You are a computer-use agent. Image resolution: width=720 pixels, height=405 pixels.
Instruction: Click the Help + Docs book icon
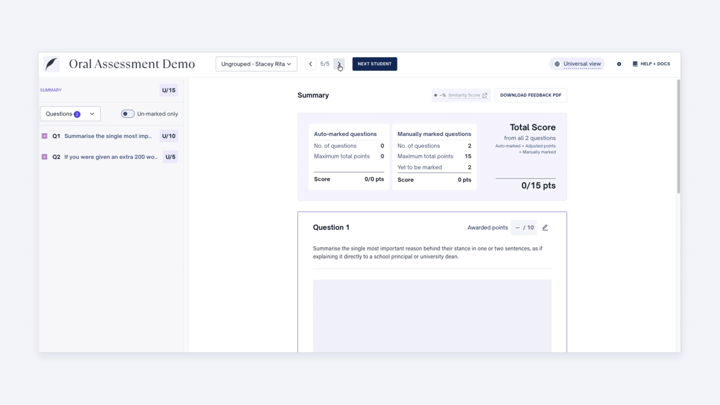pyautogui.click(x=635, y=64)
